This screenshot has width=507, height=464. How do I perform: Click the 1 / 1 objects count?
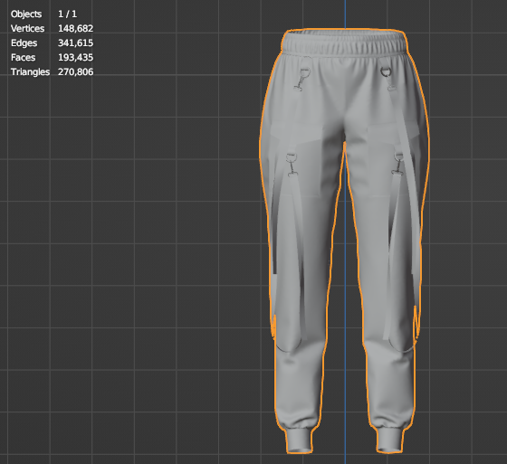tap(67, 14)
